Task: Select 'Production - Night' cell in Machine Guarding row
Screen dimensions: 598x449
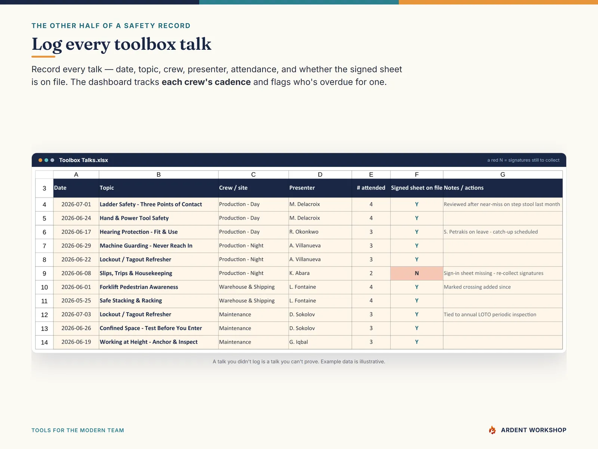Action: tap(253, 246)
